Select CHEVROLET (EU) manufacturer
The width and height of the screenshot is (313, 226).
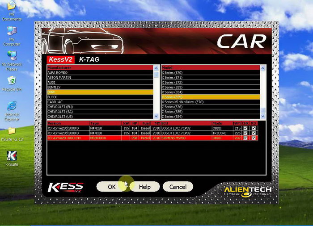tap(100, 107)
